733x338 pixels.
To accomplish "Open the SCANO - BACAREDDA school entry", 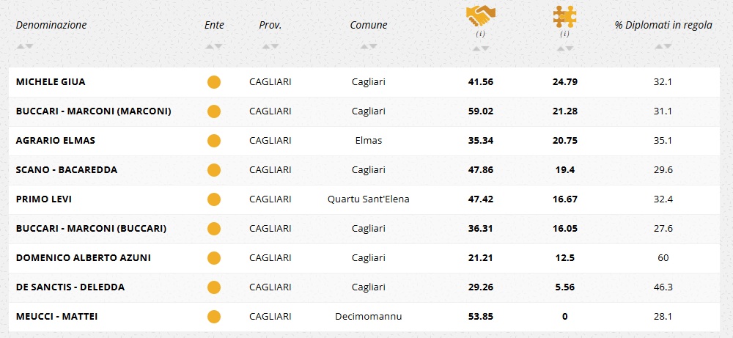I will tap(66, 170).
